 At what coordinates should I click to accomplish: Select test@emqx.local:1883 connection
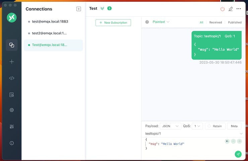[x=53, y=21]
